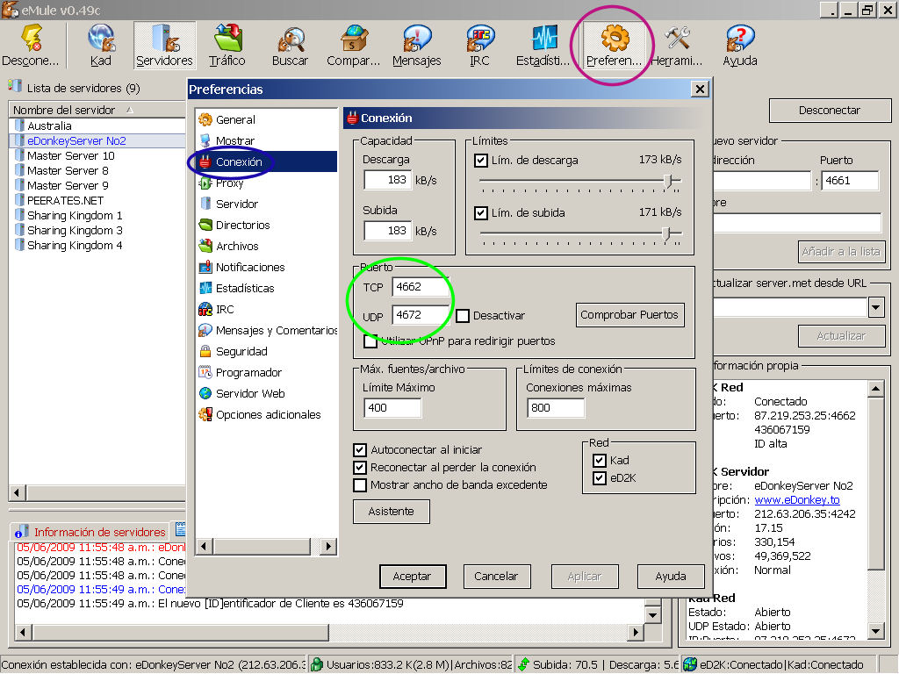Viewport: 899px width, 674px height.
Task: Click the TCP port input field
Action: coord(420,287)
